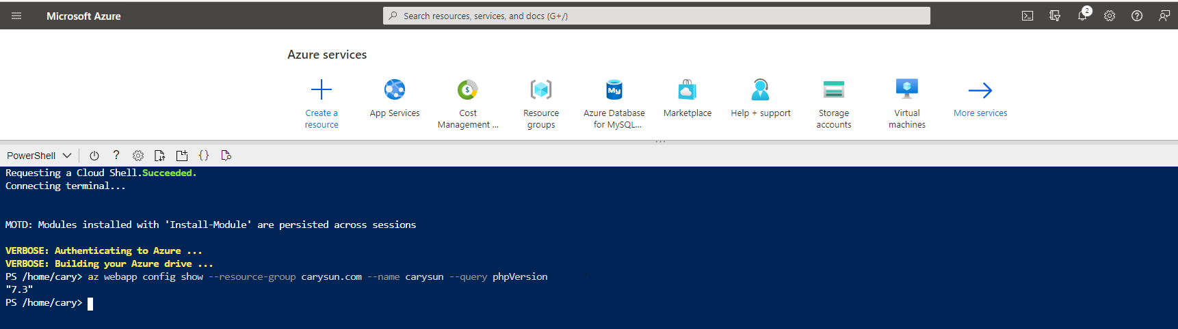This screenshot has height=329, width=1178.
Task: Click the 'VERBOSE: Building your Azure drive' line
Action: pos(109,263)
